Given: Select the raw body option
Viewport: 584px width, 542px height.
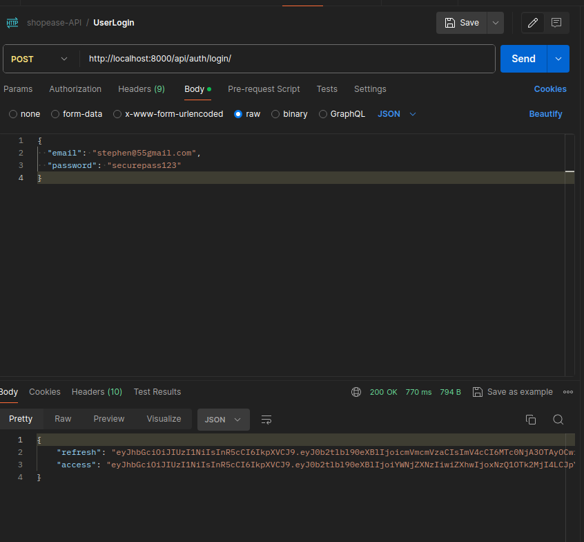Looking at the screenshot, I should [x=247, y=114].
